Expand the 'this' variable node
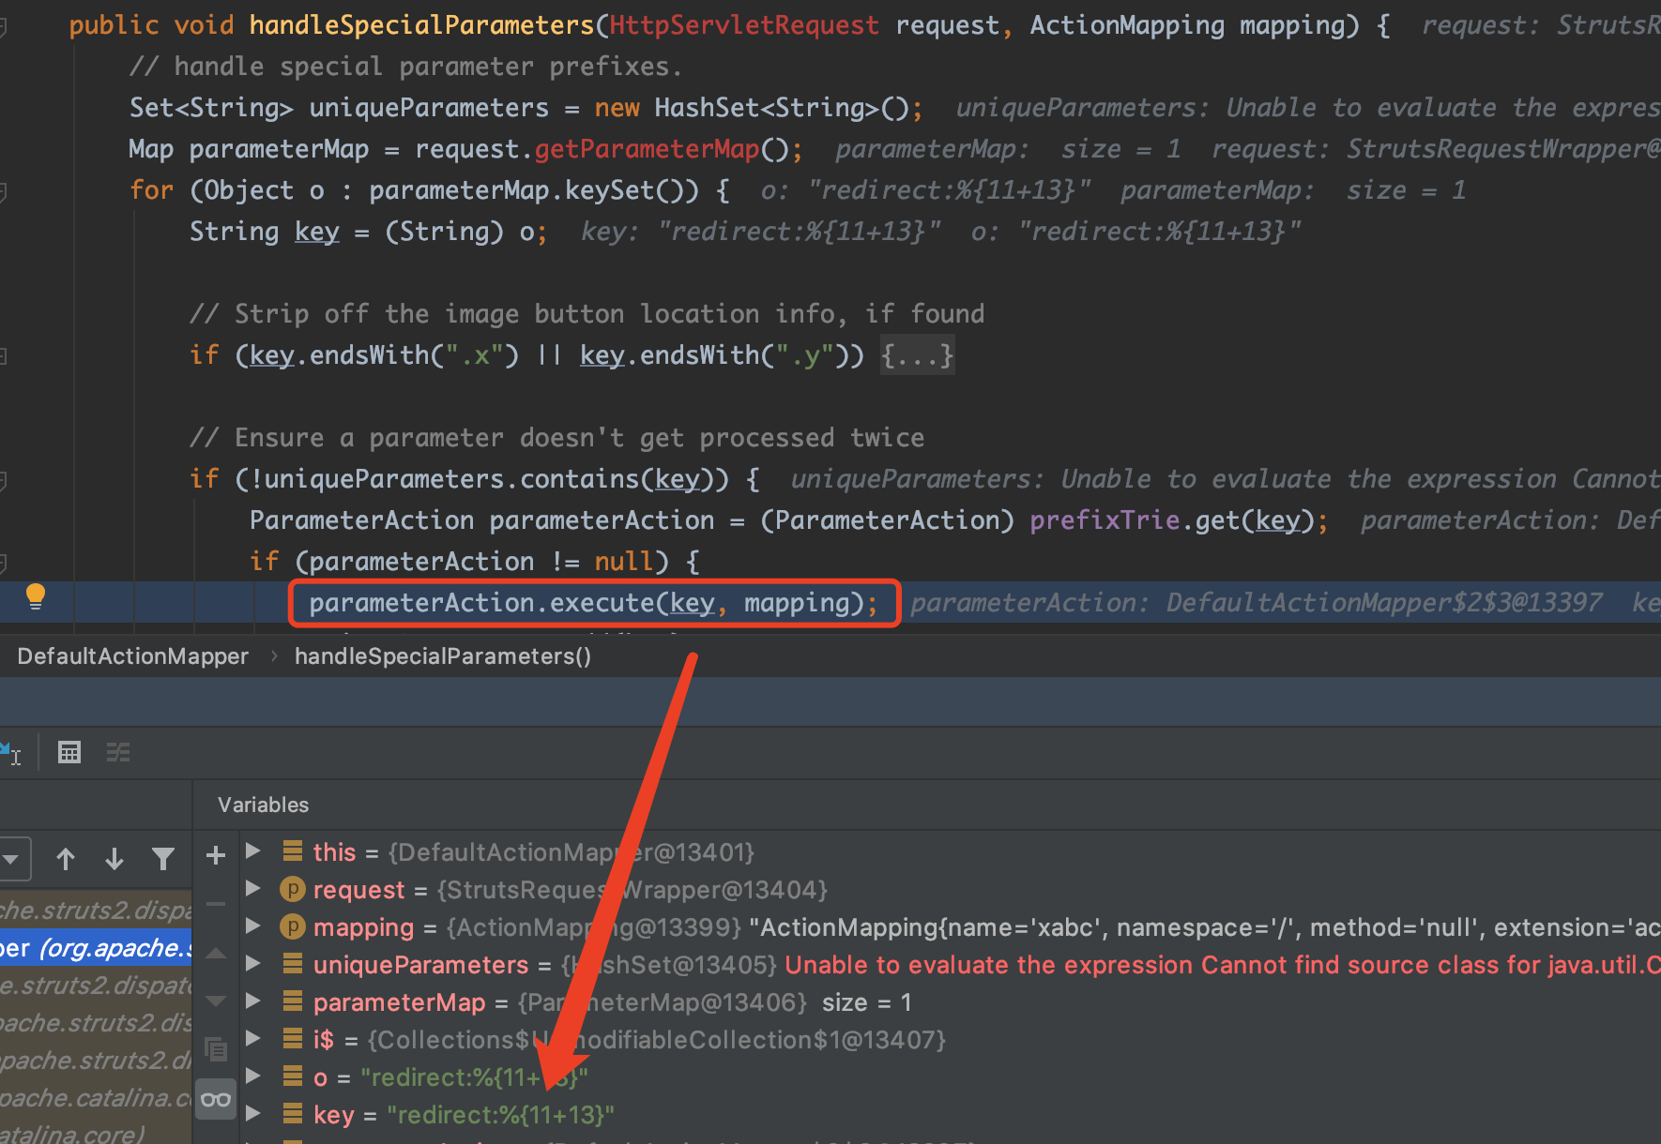The height and width of the screenshot is (1144, 1661). click(252, 850)
